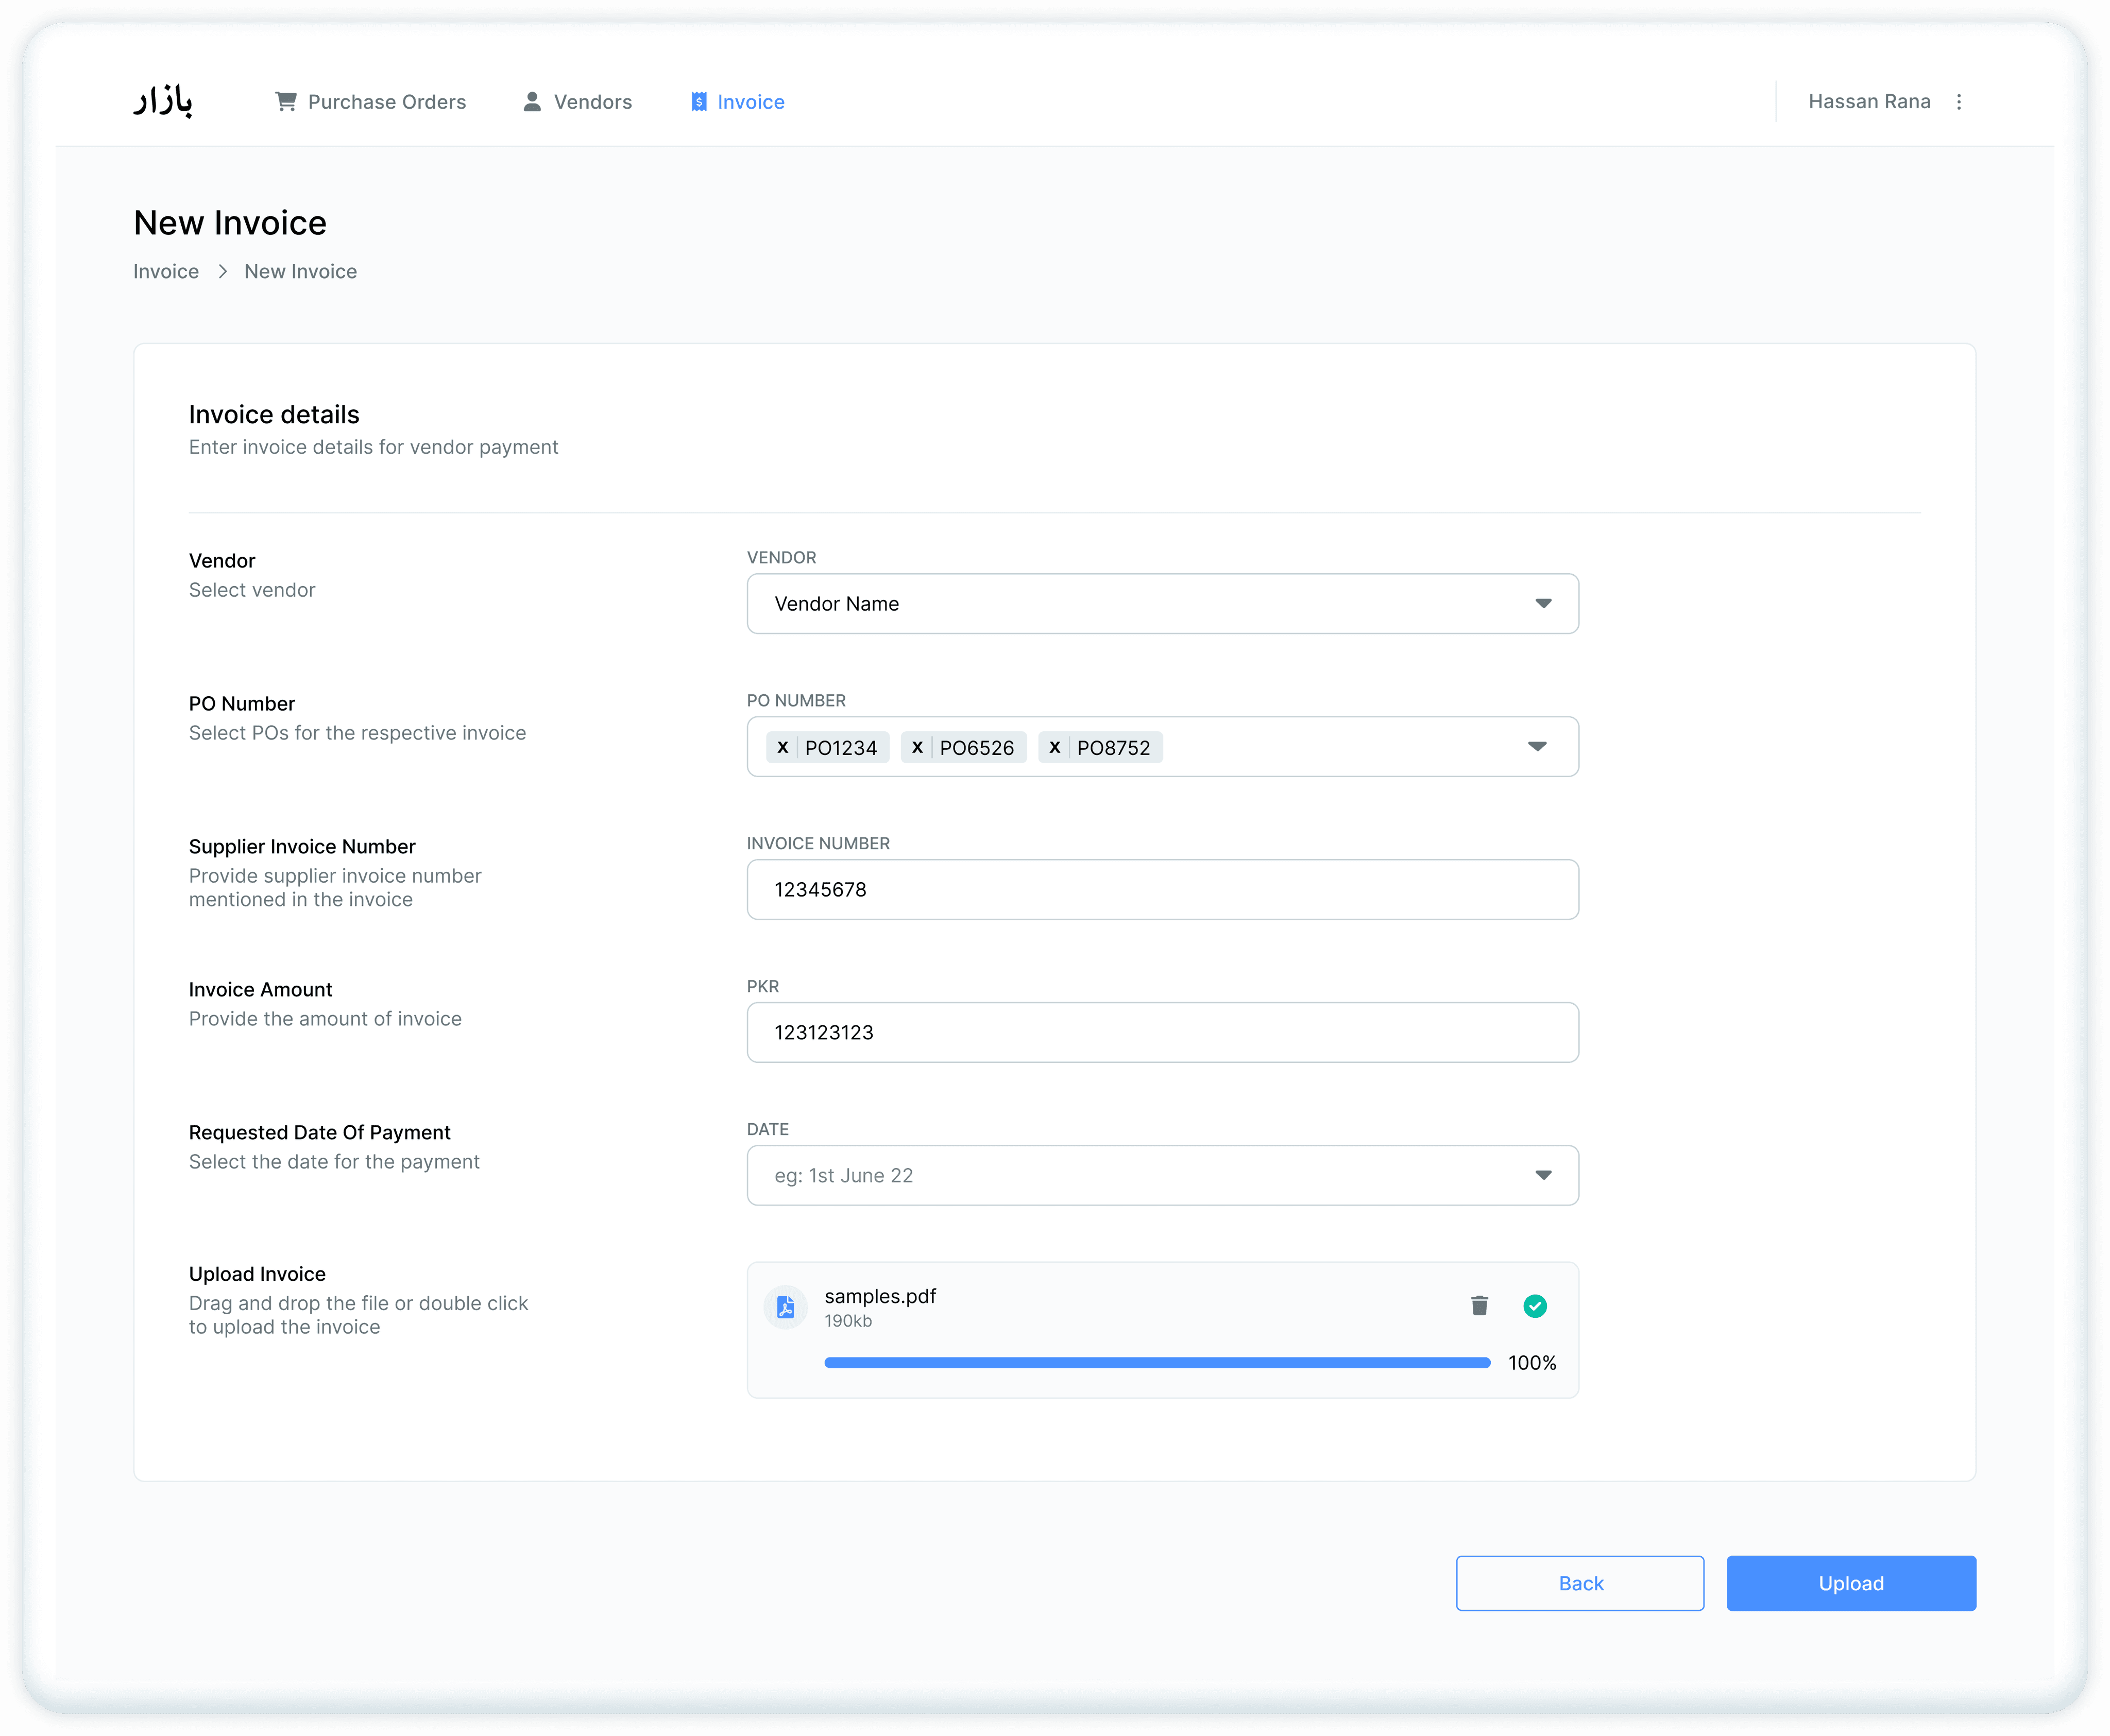Submit with the Upload button

(x=1851, y=1583)
